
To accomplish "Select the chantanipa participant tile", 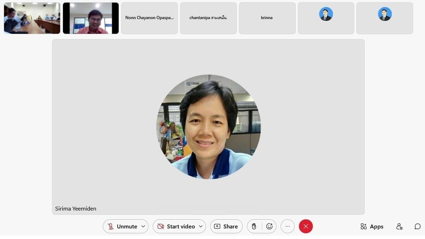I will [x=208, y=18].
